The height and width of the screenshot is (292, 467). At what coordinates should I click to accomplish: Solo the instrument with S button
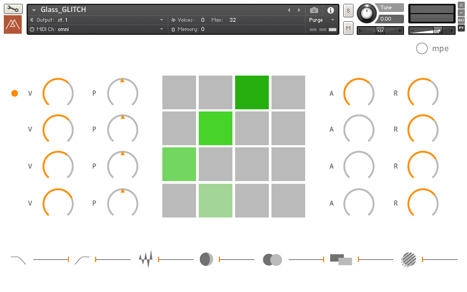[x=348, y=11]
